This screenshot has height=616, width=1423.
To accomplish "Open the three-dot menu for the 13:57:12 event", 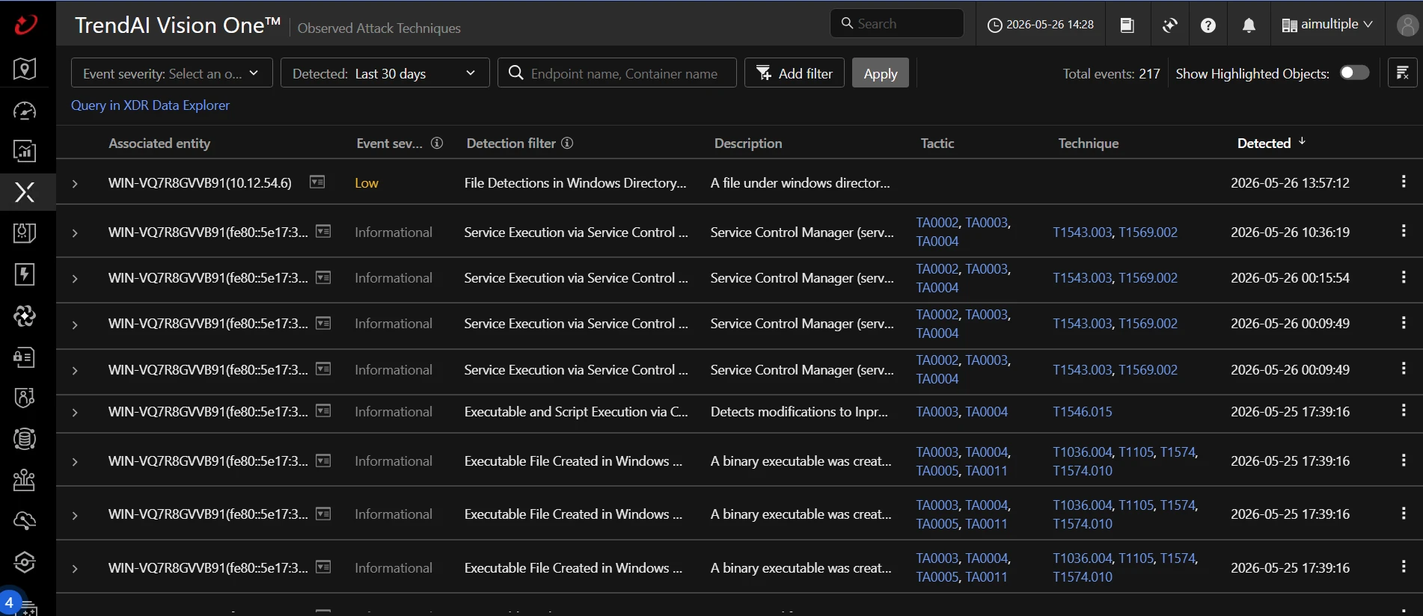I will [x=1404, y=182].
